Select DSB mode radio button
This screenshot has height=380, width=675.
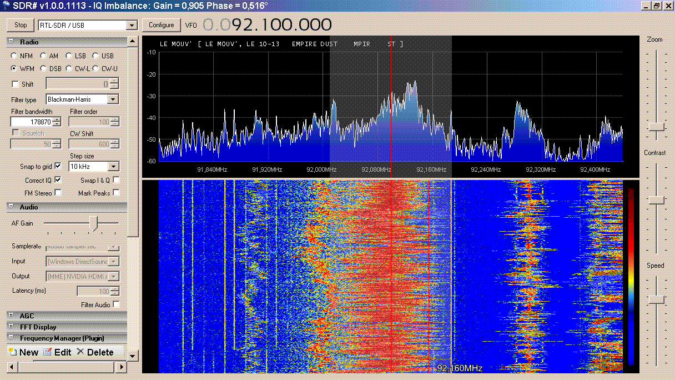[x=43, y=69]
